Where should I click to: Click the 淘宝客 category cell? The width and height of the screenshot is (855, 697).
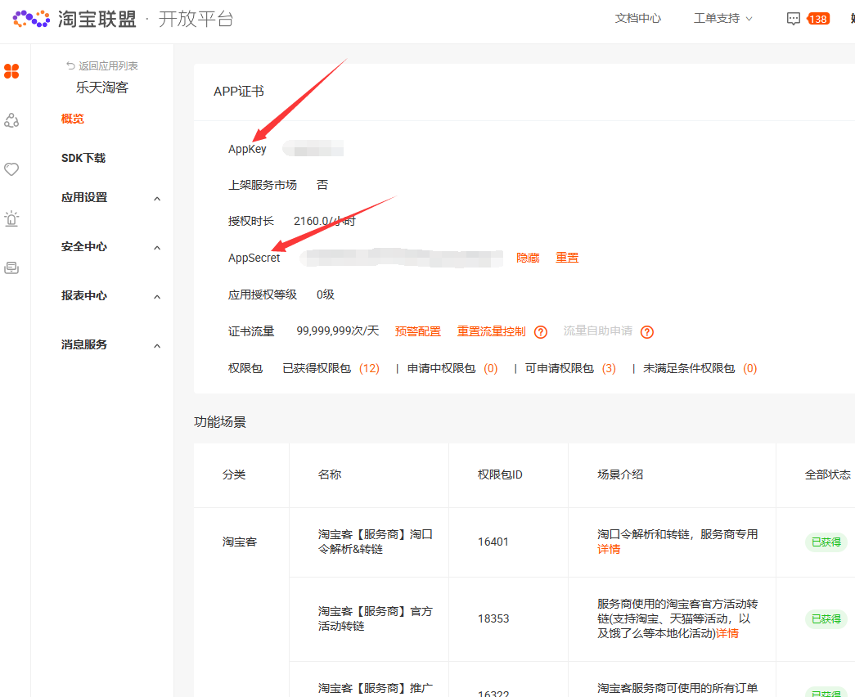240,542
